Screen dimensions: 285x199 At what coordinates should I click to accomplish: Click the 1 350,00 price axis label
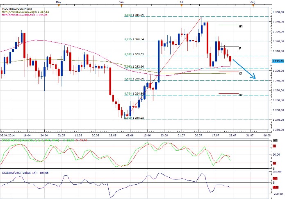tap(278, 12)
